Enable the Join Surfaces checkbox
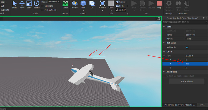Screen dimensions: 208x110 43,10
